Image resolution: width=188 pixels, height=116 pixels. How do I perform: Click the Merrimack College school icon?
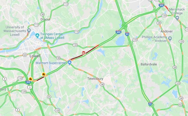177,18
